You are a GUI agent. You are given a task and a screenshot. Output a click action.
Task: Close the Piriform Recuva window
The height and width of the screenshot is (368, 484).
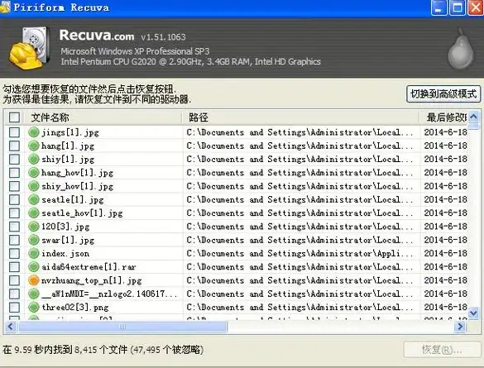tap(476, 7)
